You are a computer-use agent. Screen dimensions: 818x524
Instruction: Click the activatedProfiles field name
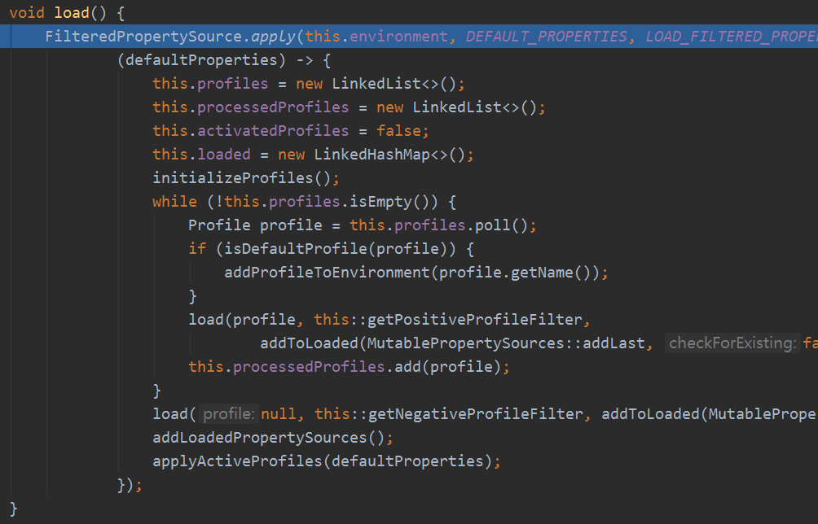[273, 131]
